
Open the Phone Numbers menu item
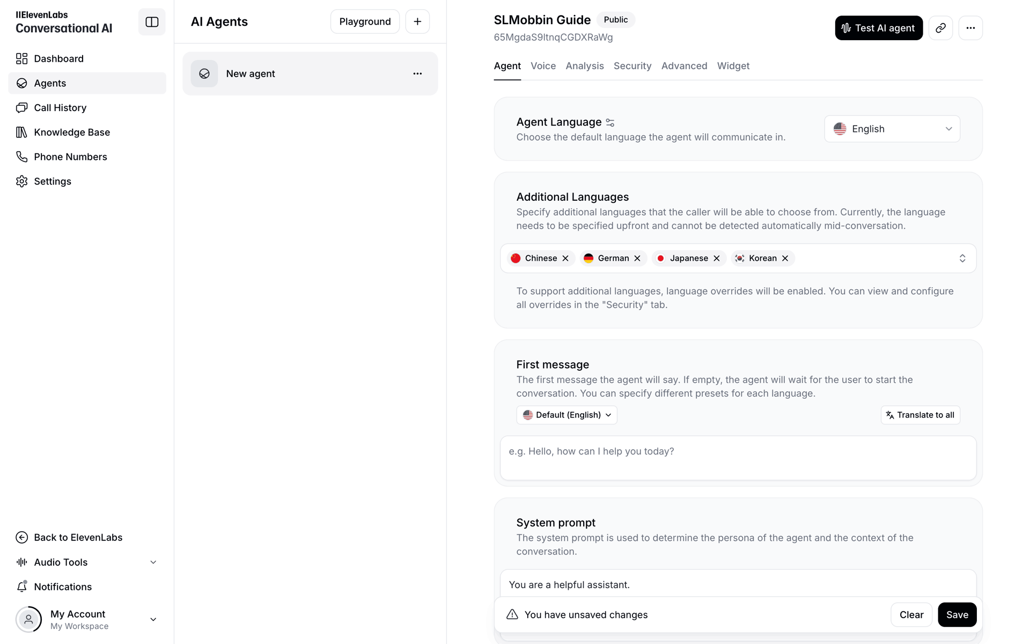(x=87, y=157)
